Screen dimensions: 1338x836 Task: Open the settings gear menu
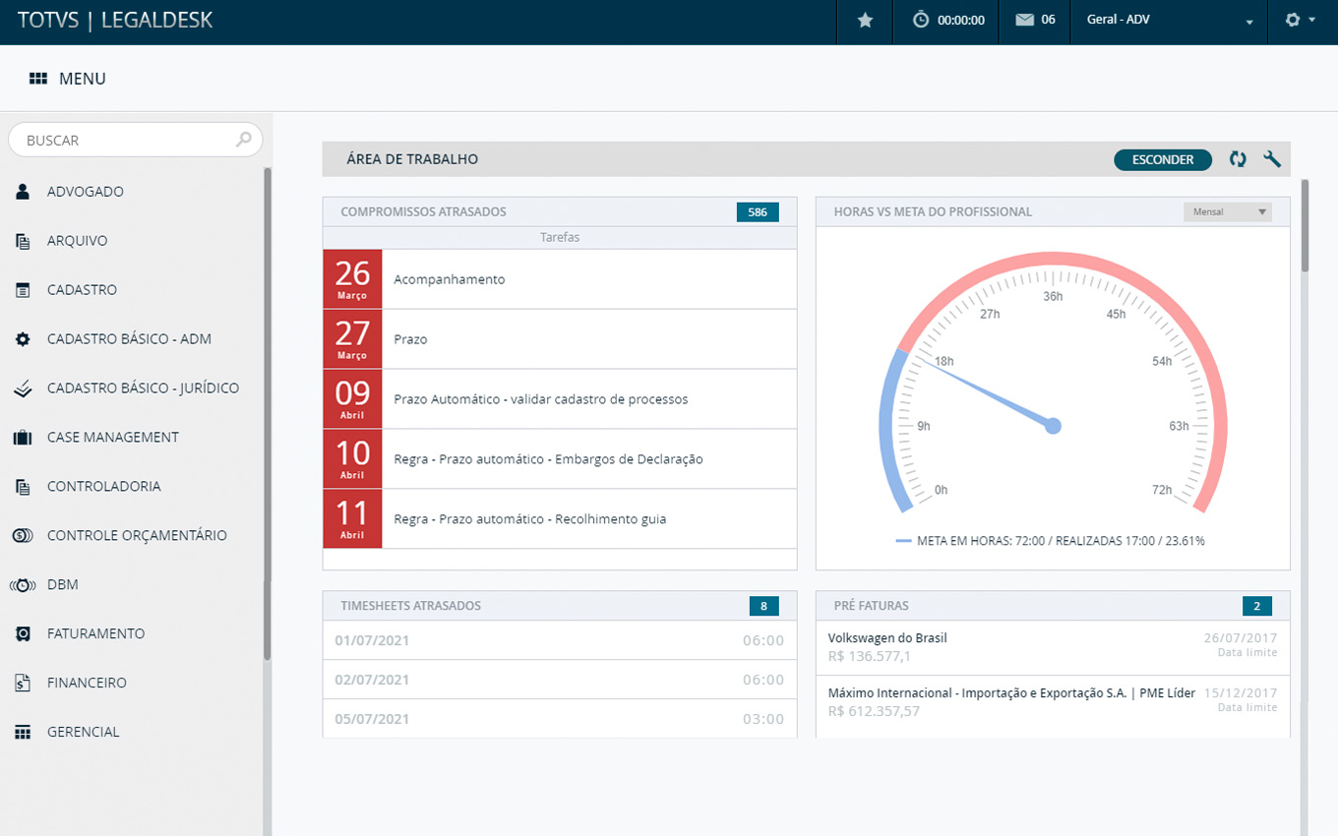pyautogui.click(x=1293, y=20)
